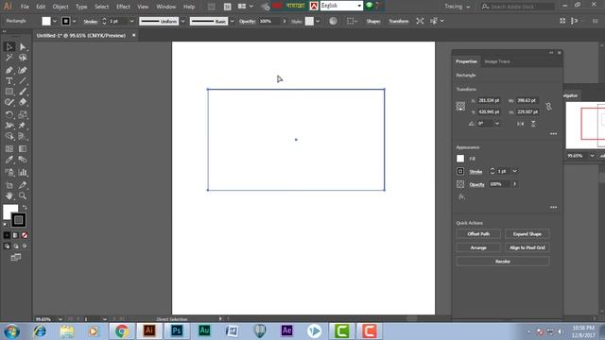Select the Selection tool arrow
605x340 pixels.
tap(9, 46)
